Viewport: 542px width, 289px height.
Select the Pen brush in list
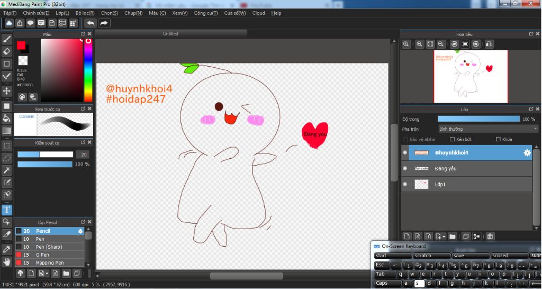click(49, 239)
